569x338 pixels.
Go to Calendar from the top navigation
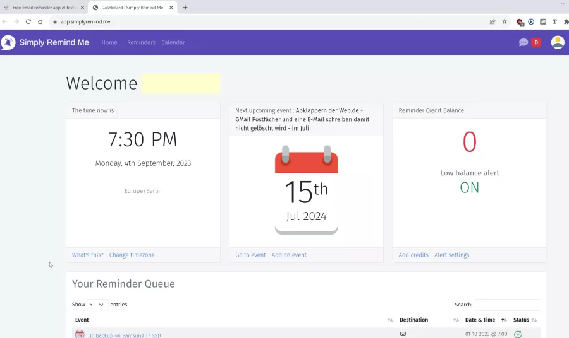point(173,42)
